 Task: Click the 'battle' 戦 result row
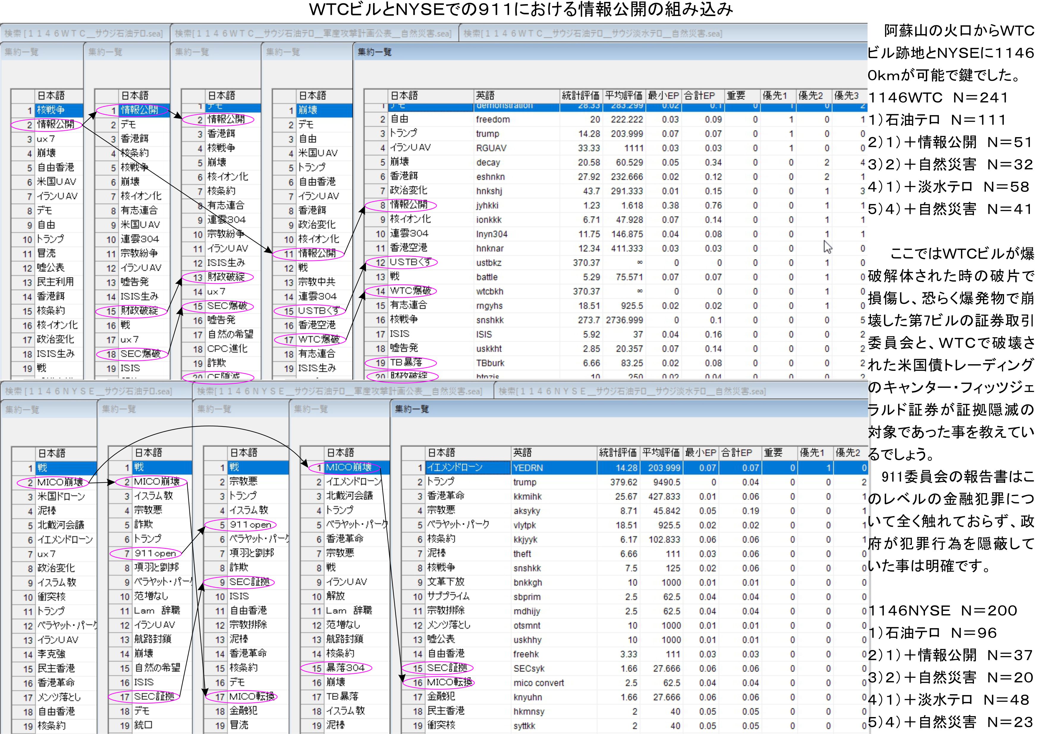coord(486,277)
